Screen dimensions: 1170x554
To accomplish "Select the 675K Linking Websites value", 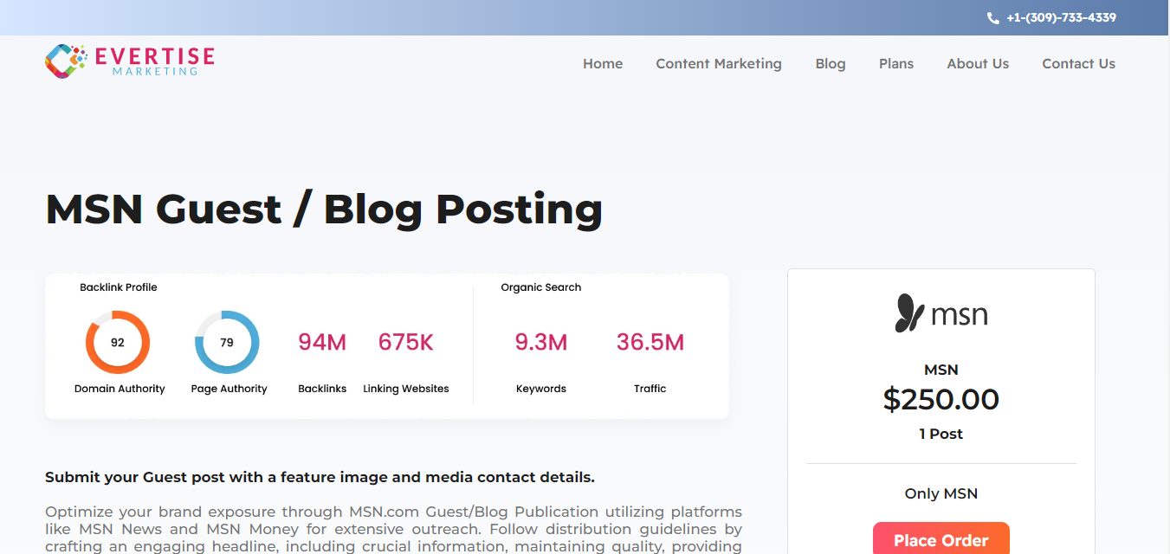I will pos(405,343).
